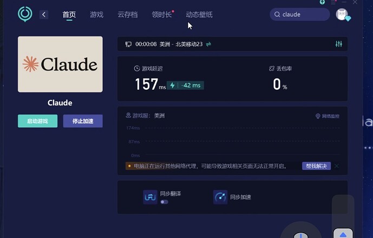373x238 pixels.
Task: Click the 0 % packet loss value
Action: 280,84
